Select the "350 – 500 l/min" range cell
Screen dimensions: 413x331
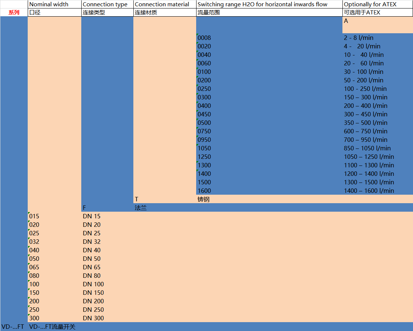click(377, 123)
